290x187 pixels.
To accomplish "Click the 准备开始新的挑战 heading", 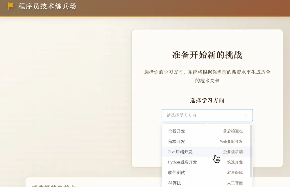I will (x=207, y=55).
